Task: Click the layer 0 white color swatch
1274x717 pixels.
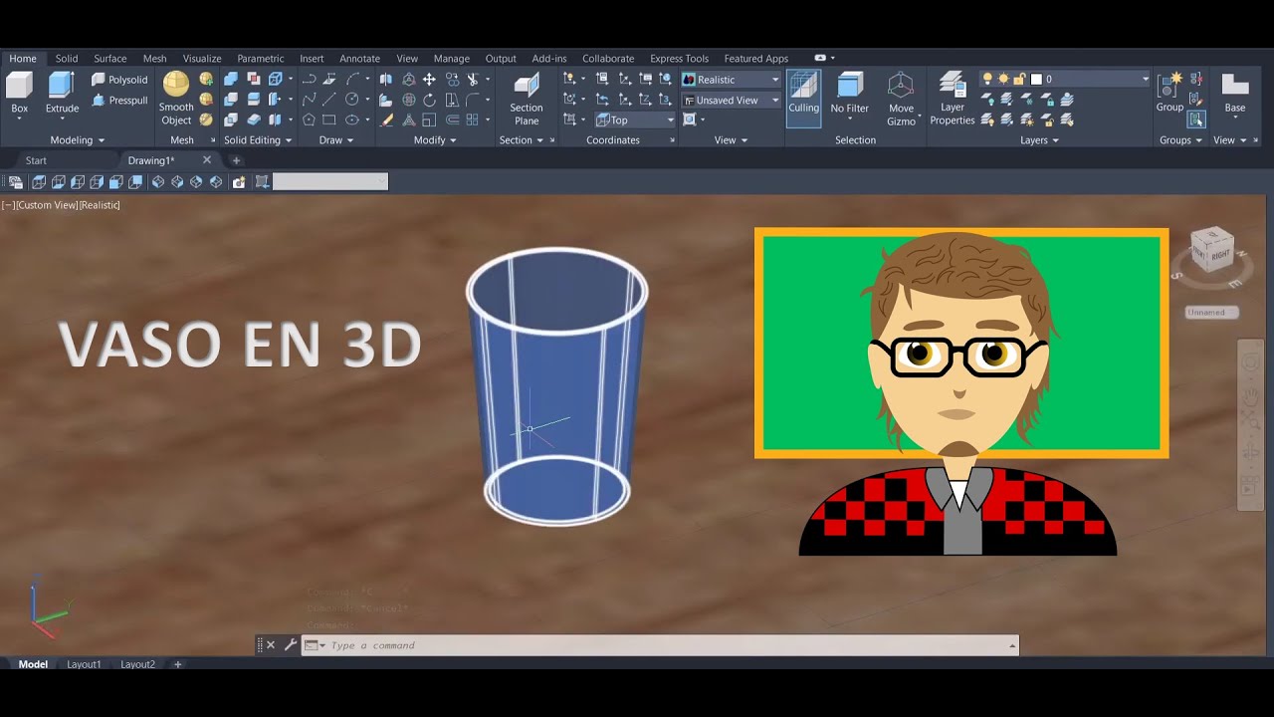Action: [1036, 79]
